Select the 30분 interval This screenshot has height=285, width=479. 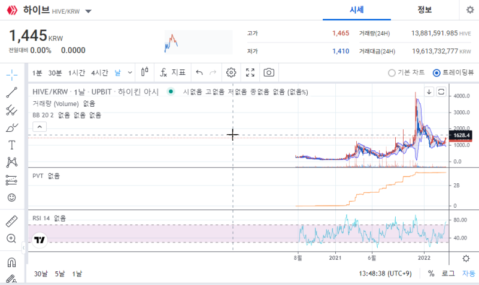pyautogui.click(x=55, y=72)
